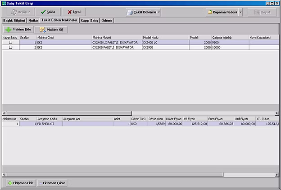Click the Ekipman Ekle plus icon
Image resolution: width=281 pixels, height=190 pixels.
pyautogui.click(x=10, y=183)
